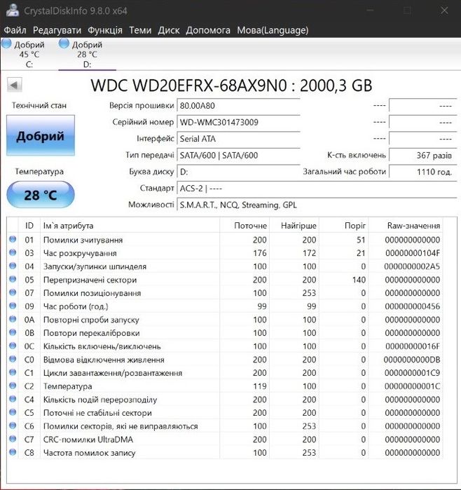Click the Найгірше column header
The image size is (461, 490).
pyautogui.click(x=294, y=225)
